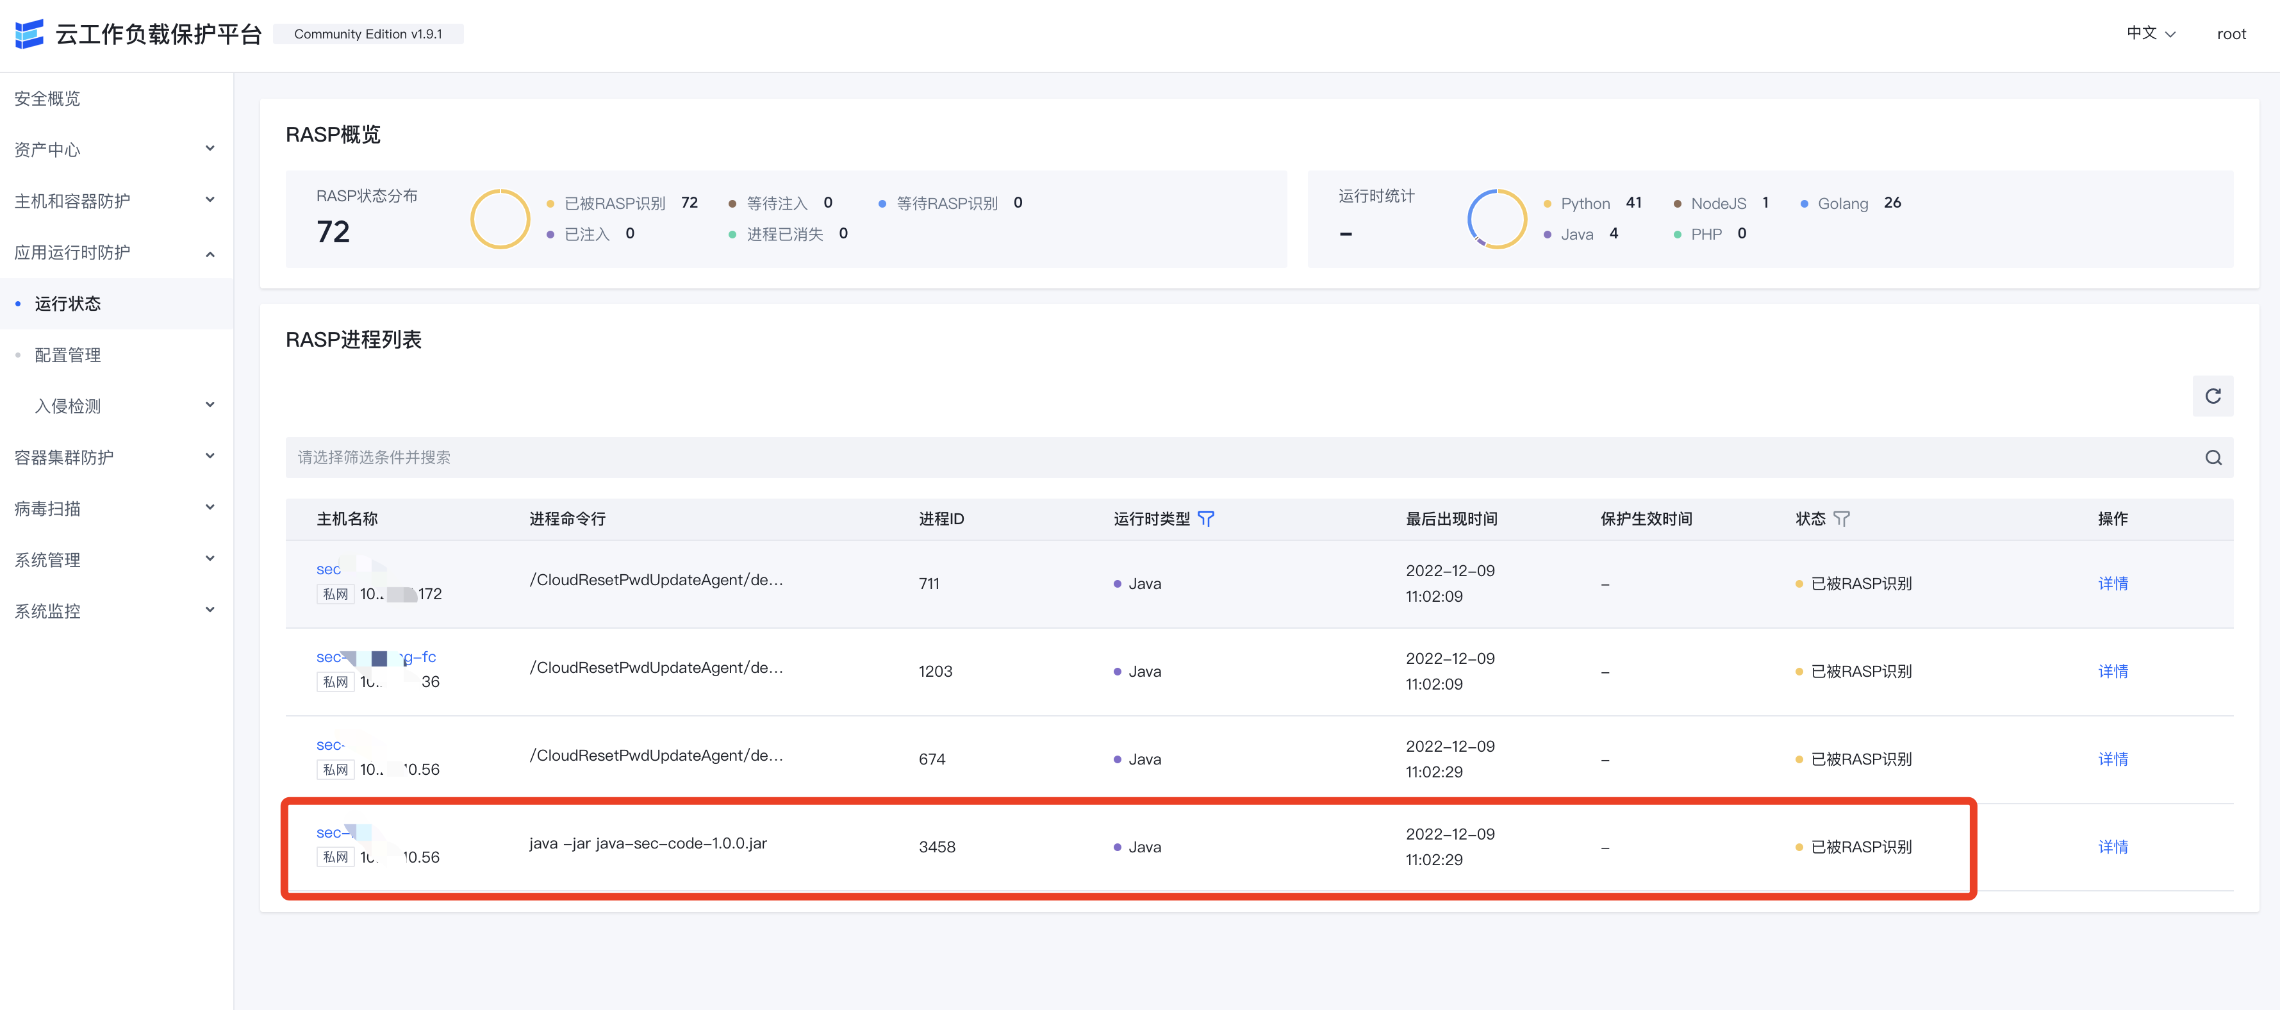
Task: Open the filter icon on 状态 column
Action: pos(1843,518)
